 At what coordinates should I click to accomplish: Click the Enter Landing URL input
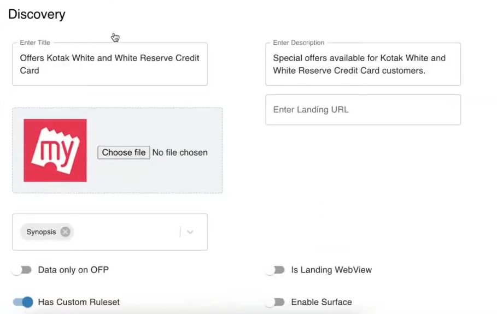coord(362,110)
